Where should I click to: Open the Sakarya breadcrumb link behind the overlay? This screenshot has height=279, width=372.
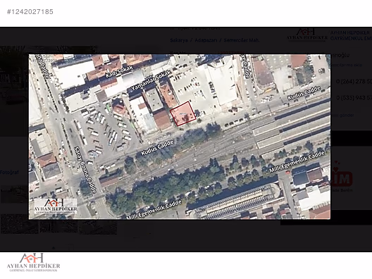point(179,40)
